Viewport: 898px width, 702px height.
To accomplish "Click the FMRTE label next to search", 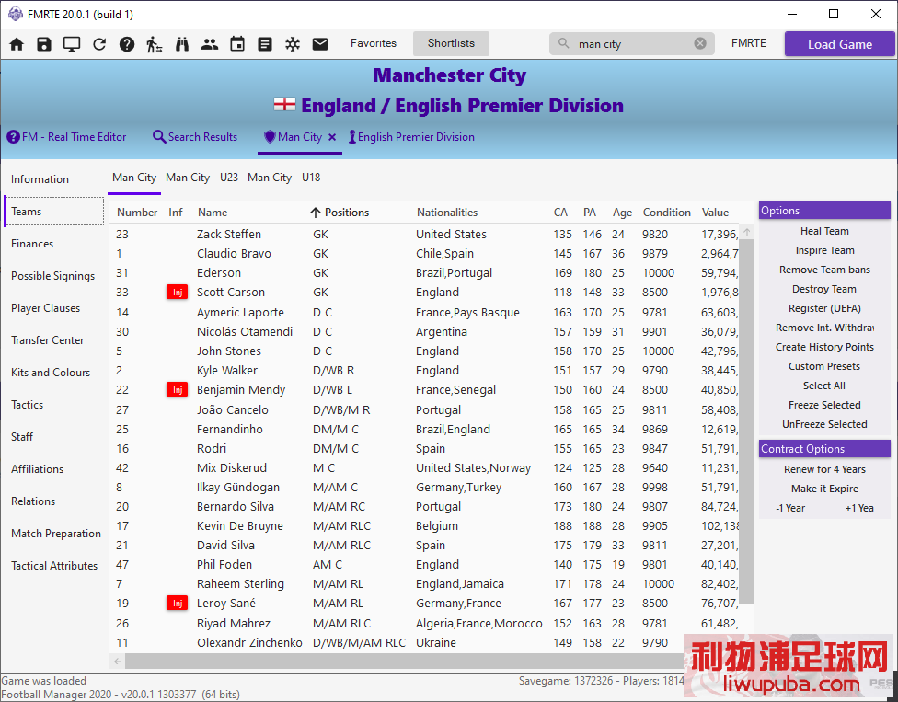I will pos(749,43).
